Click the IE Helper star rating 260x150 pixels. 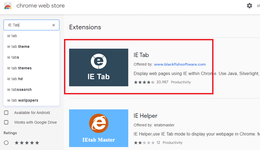click(x=144, y=143)
